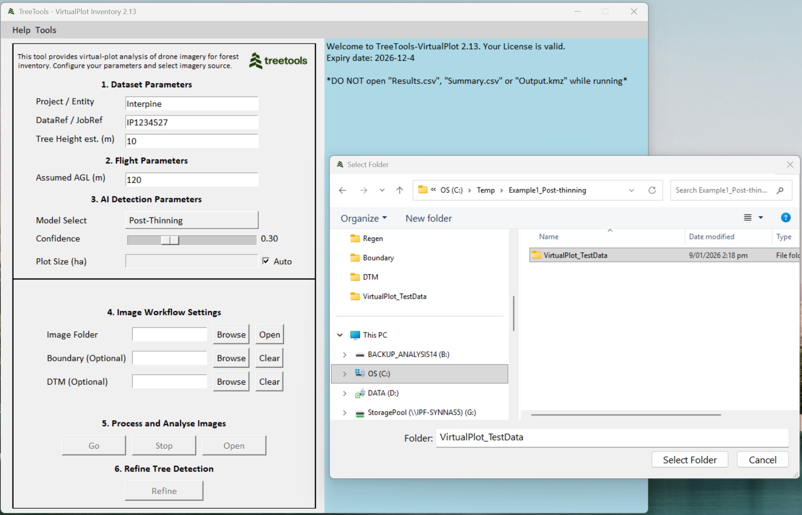Click the search magnifier icon
Image resolution: width=802 pixels, height=515 pixels.
pos(780,190)
